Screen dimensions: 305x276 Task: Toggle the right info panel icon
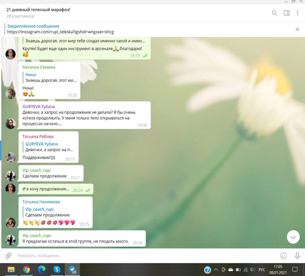[x=287, y=13]
